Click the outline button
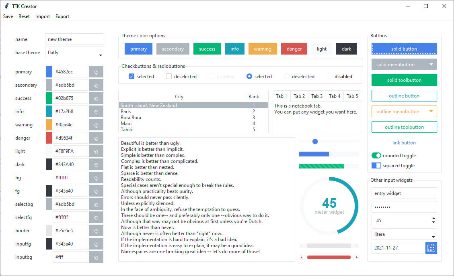Screen dimensions: 454x276 pyautogui.click(x=404, y=96)
